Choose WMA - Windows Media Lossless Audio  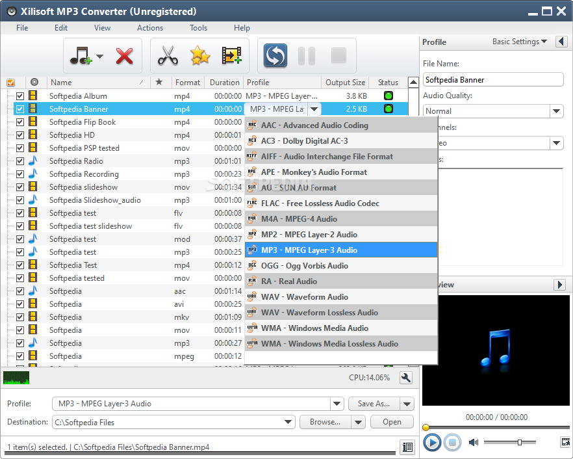click(x=341, y=344)
